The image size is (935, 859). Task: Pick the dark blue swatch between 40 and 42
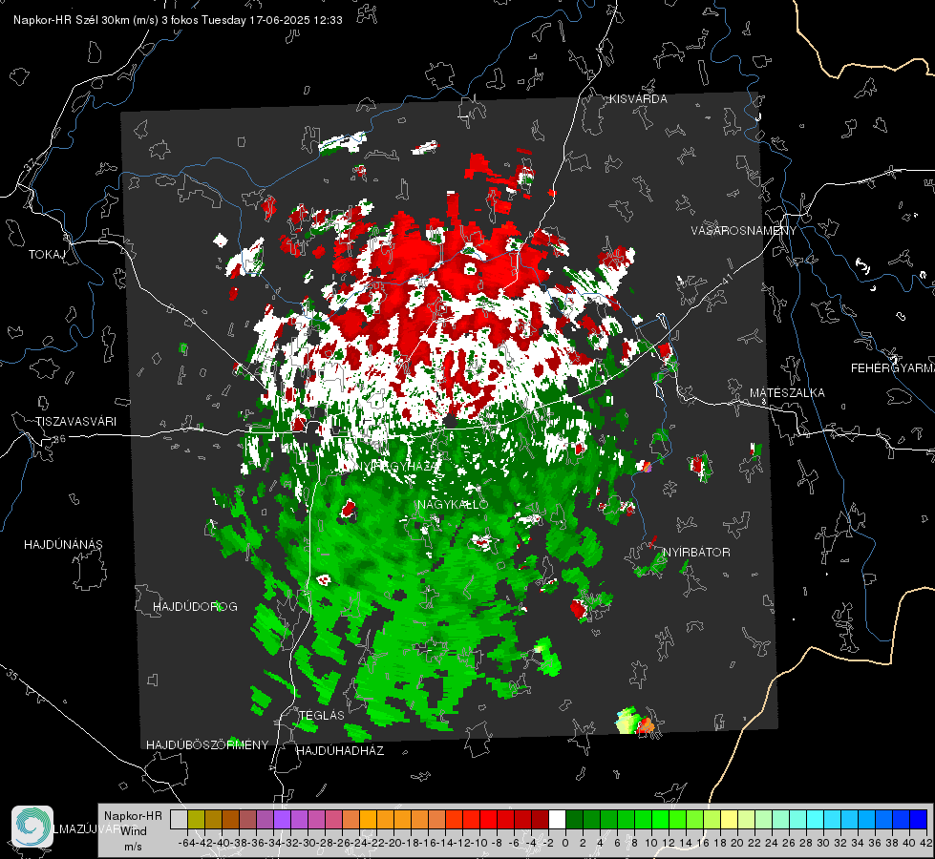tap(919, 819)
